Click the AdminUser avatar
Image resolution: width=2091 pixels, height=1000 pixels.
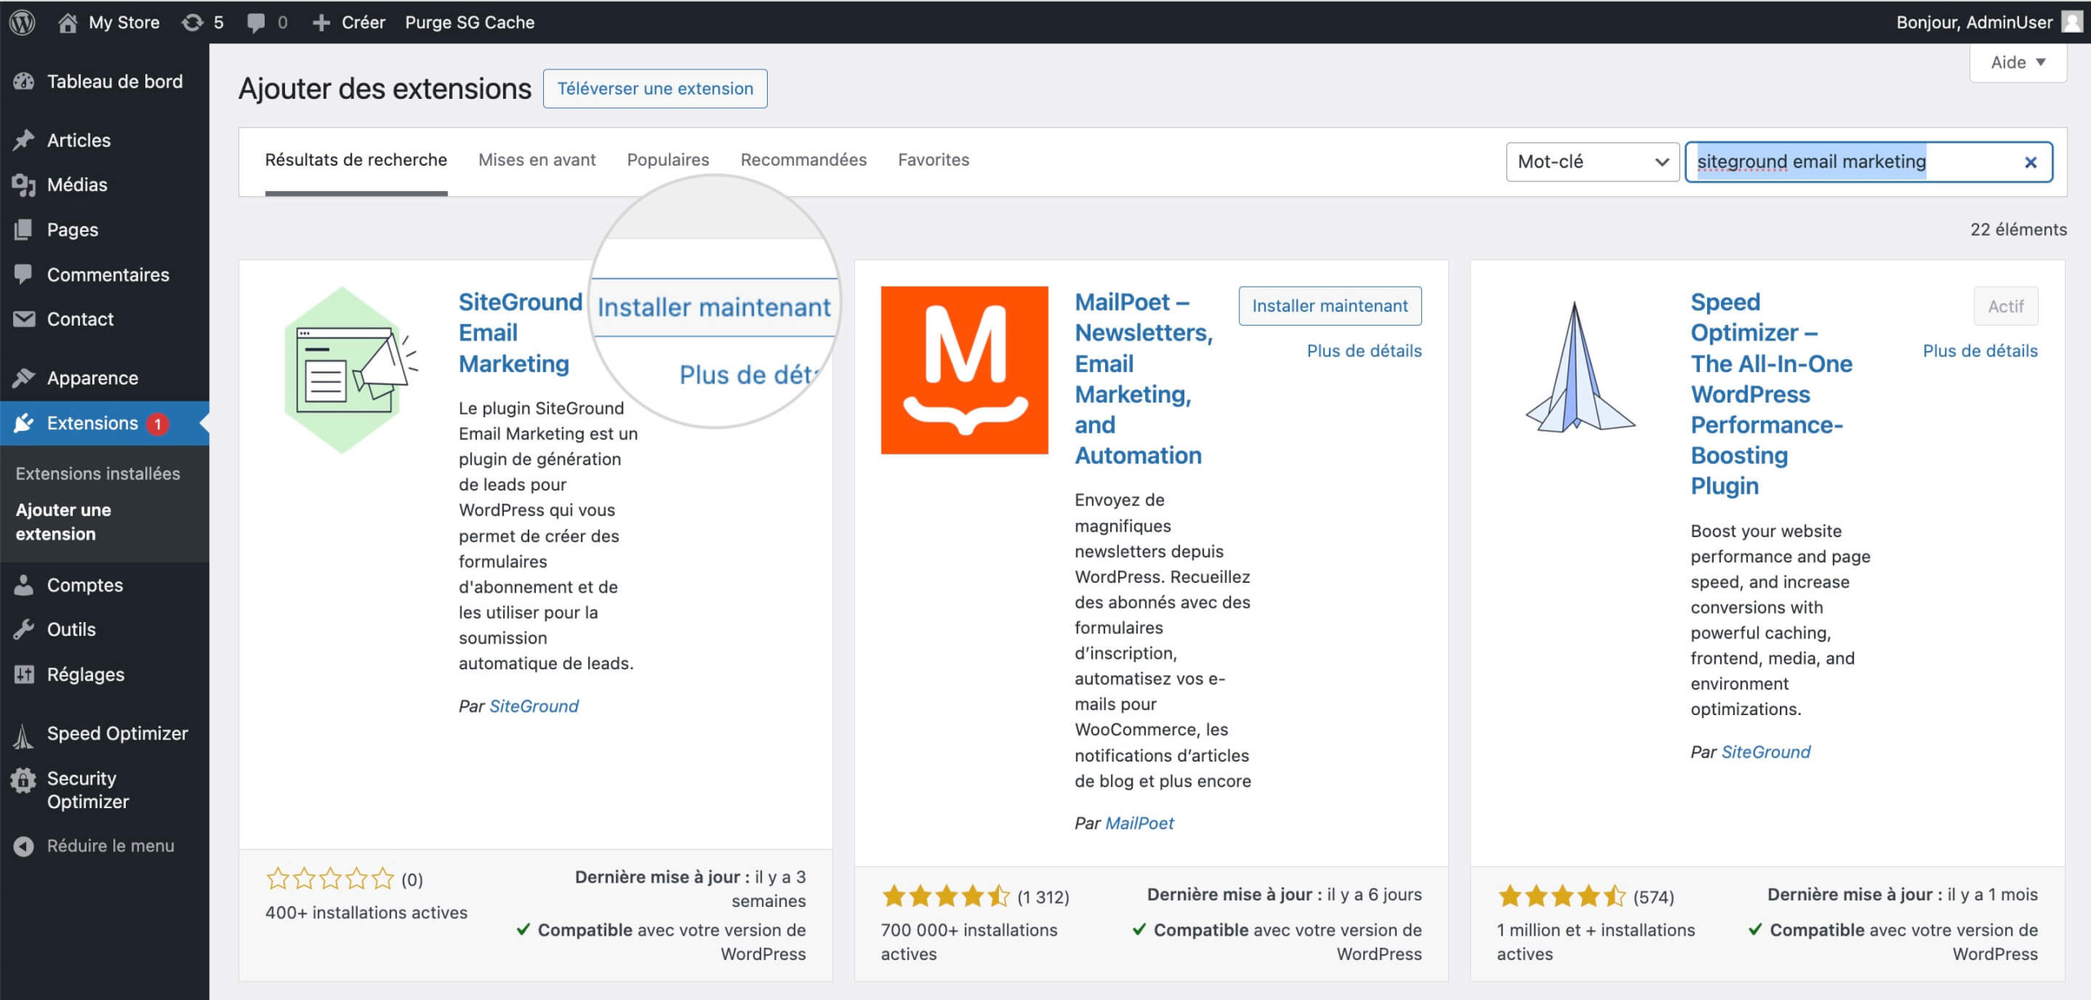coord(2072,22)
